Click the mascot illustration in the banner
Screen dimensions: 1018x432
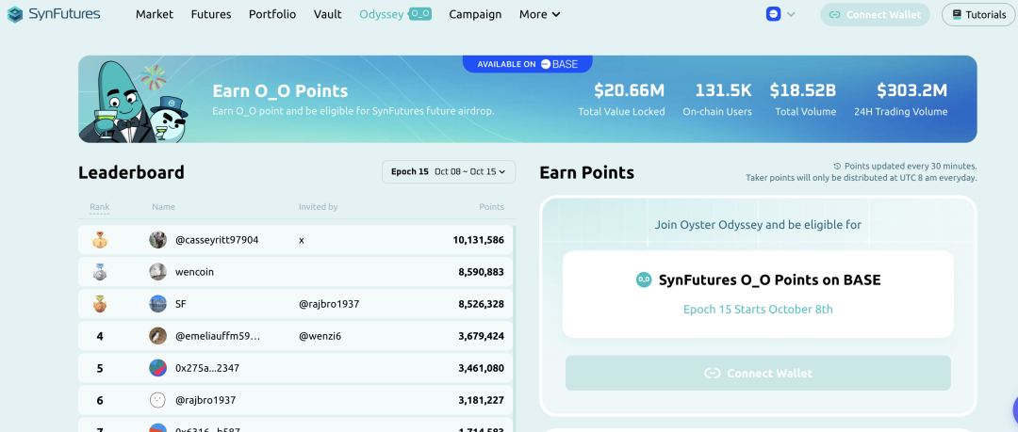(134, 100)
